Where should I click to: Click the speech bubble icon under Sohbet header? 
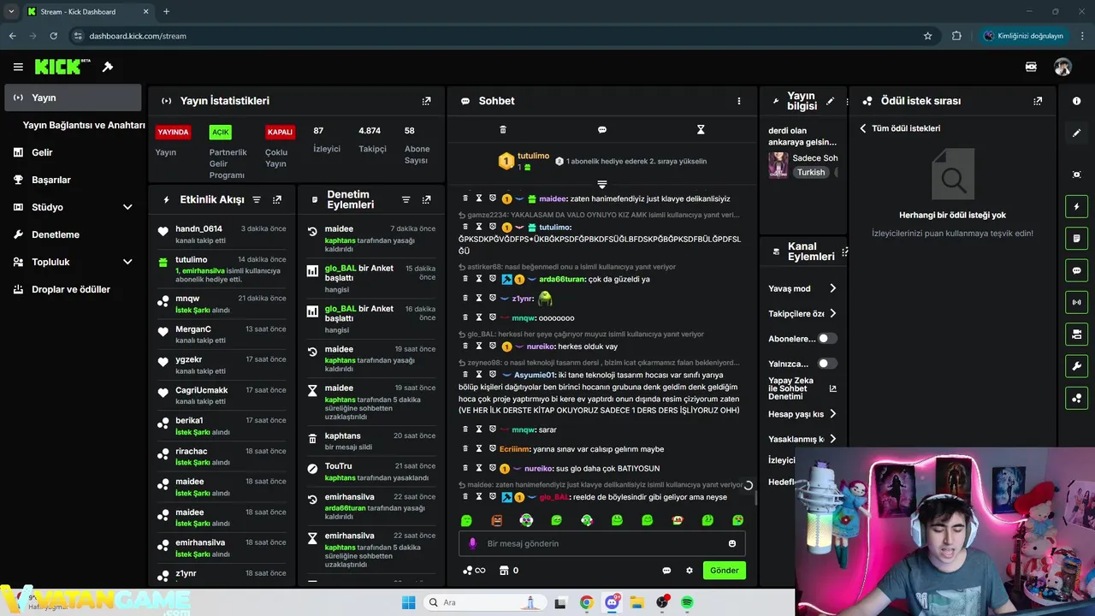pos(602,129)
